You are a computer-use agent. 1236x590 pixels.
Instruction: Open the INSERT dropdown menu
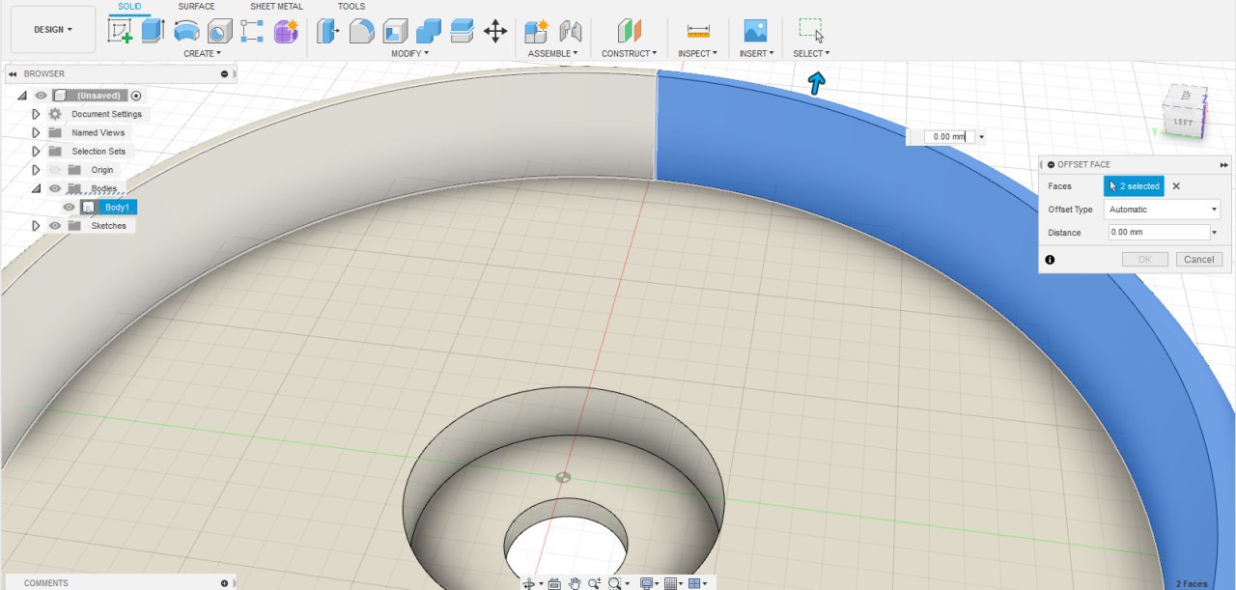coord(755,54)
